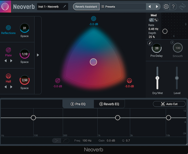This screenshot has height=154, width=188.
Task: Click the Level slider handle
Action: 177,78
